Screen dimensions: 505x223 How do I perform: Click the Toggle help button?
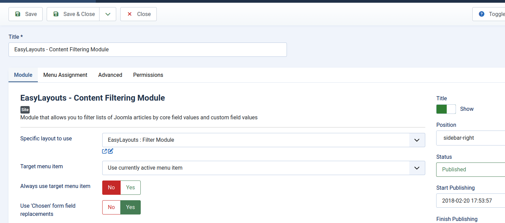pos(489,14)
